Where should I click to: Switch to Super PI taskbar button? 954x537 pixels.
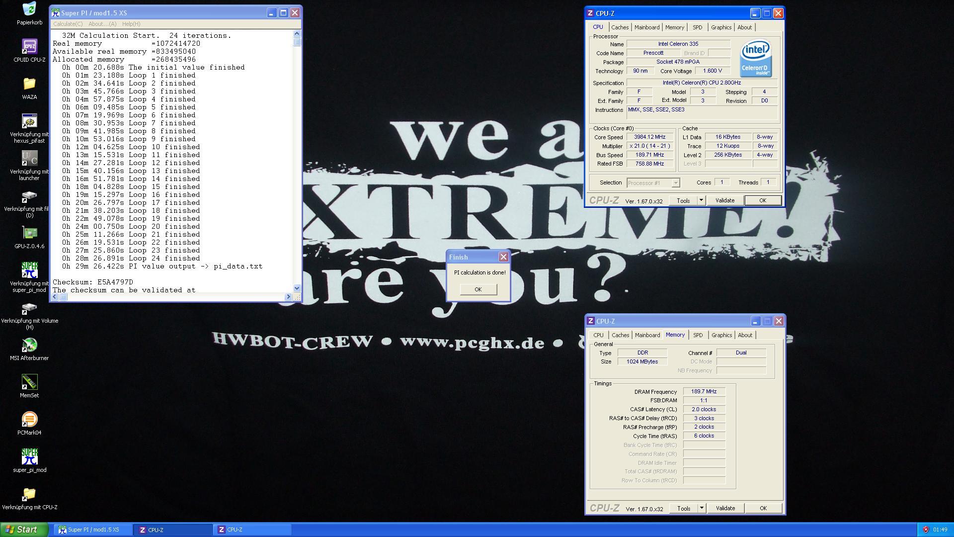coord(93,530)
